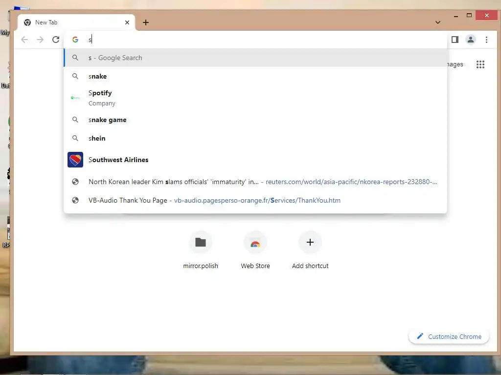Click the browser Forward arrow

click(40, 40)
